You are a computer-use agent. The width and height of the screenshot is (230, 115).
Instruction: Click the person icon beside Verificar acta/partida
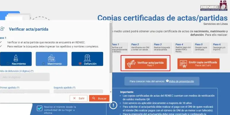pos(2,28)
